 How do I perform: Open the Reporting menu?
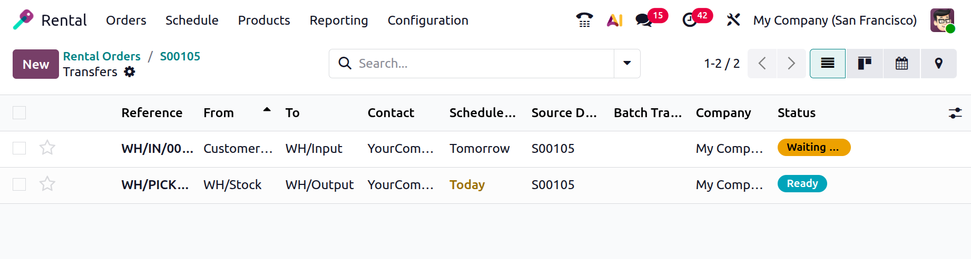click(339, 20)
